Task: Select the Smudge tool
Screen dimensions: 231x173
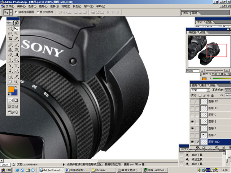Action: 16,59
